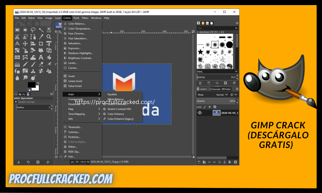Choose Hue-Saturation from Colors menu
Screen dimensions: 322x193
click(82, 38)
